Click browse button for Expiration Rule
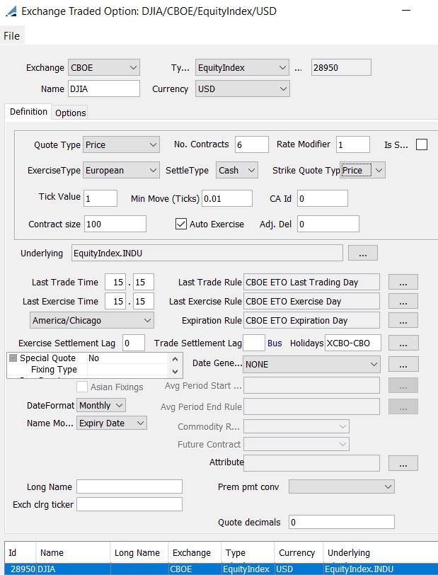This screenshot has height=575, width=438. pyautogui.click(x=403, y=321)
